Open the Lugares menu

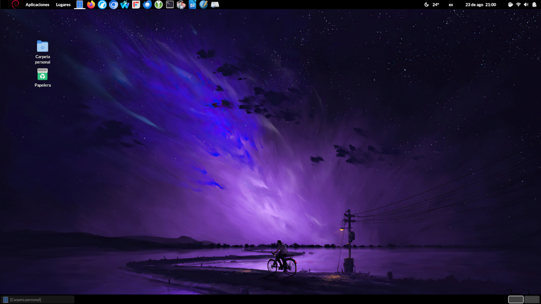(x=63, y=5)
